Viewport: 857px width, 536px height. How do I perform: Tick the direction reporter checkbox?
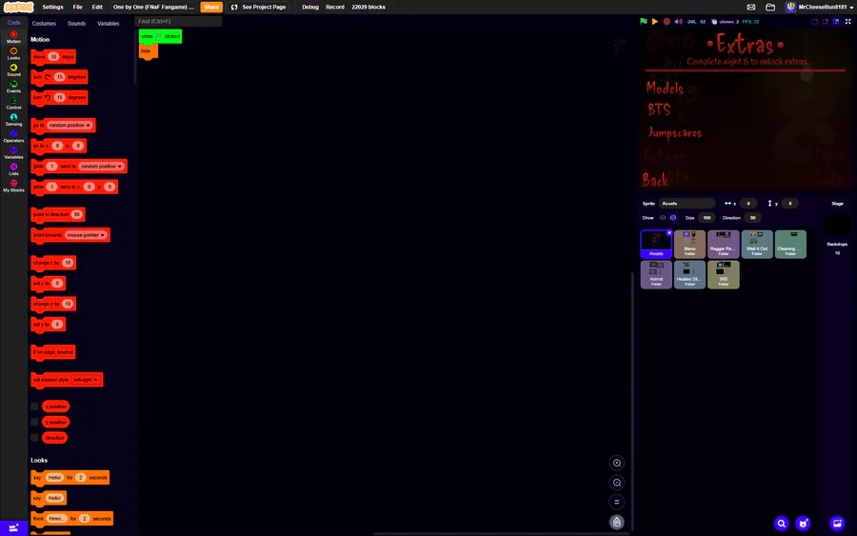pyautogui.click(x=34, y=438)
